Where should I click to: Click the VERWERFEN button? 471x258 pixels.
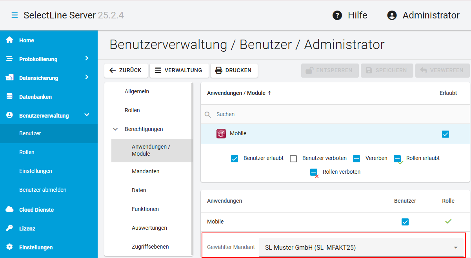point(442,71)
